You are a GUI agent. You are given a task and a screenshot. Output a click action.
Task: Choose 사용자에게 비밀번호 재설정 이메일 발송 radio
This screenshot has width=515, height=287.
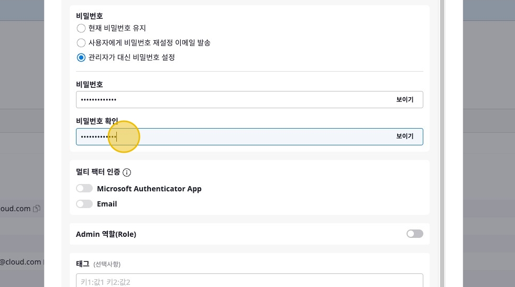(81, 43)
